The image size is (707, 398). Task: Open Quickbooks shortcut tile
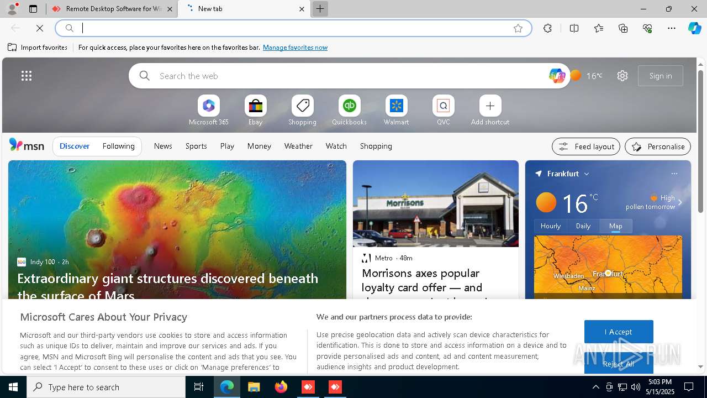click(350, 110)
